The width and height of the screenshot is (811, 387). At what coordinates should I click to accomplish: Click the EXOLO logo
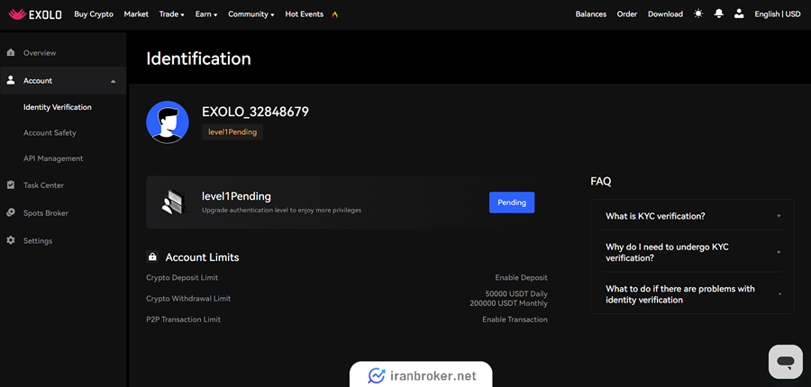pos(35,14)
